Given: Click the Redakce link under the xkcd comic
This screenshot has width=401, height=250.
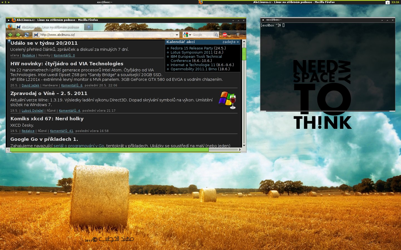Looking at the screenshot, I should click(28, 131).
